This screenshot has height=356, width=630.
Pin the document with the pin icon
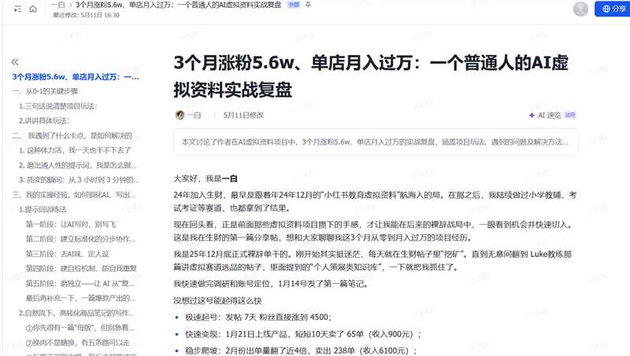pyautogui.click(x=308, y=5)
